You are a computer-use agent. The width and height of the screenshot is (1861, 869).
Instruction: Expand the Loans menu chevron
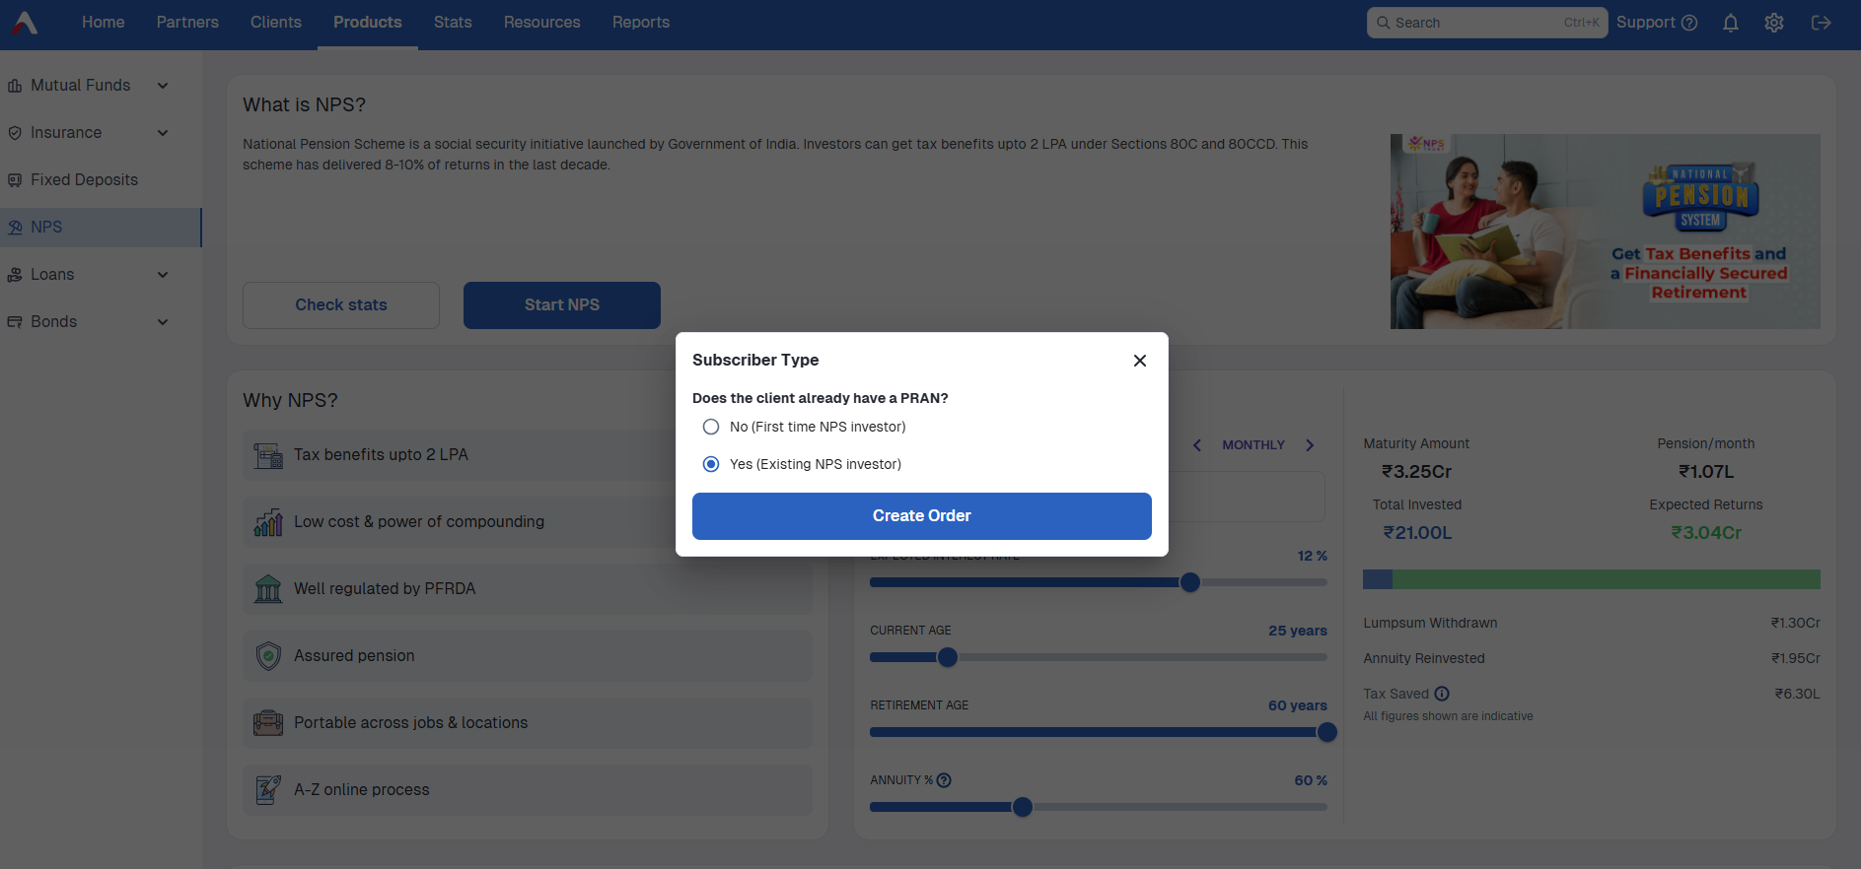163,275
